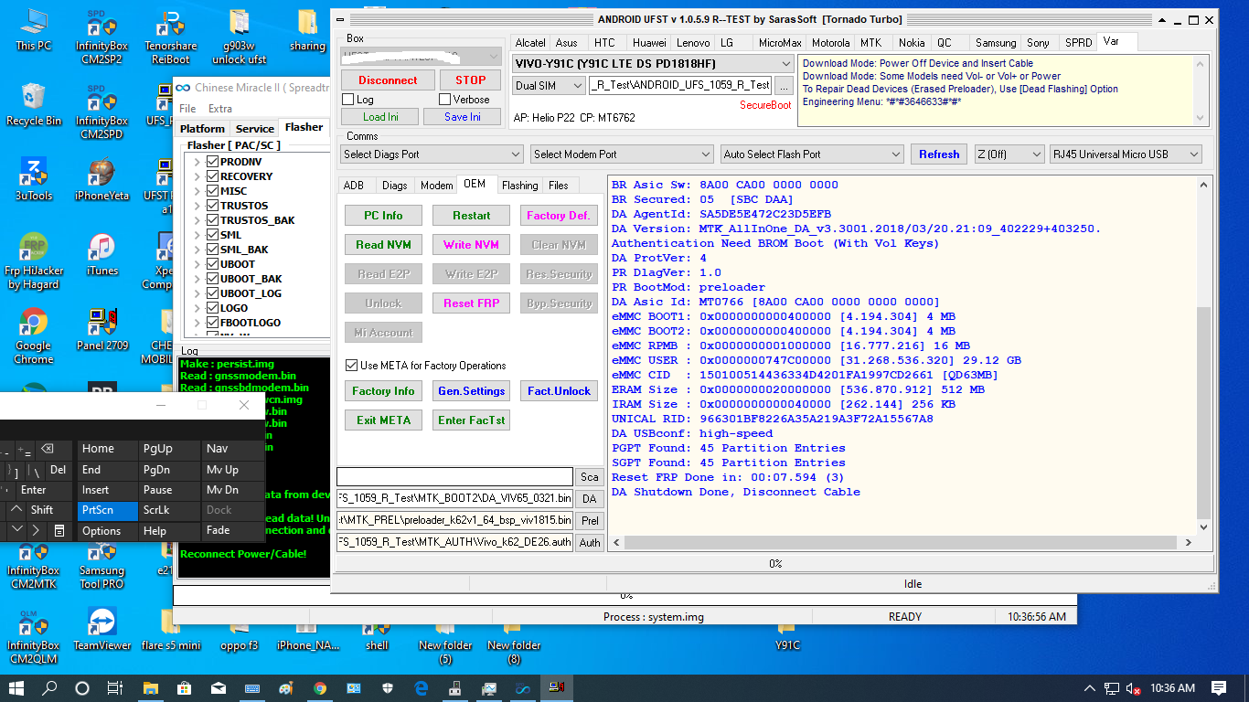Image resolution: width=1249 pixels, height=702 pixels.
Task: Launch InfinityBox CM2QLM desktop icon
Action: point(34,636)
